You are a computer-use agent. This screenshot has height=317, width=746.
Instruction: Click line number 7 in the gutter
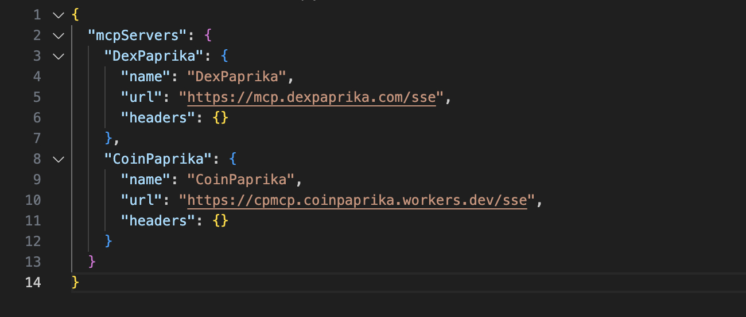coord(37,138)
